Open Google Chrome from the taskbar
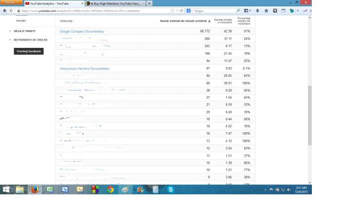 tap(110, 189)
